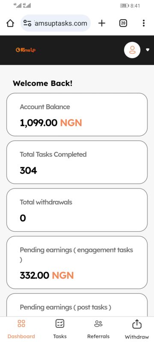Tap the browser home icon
Viewport: 154px width, 342px height.
tap(10, 23)
